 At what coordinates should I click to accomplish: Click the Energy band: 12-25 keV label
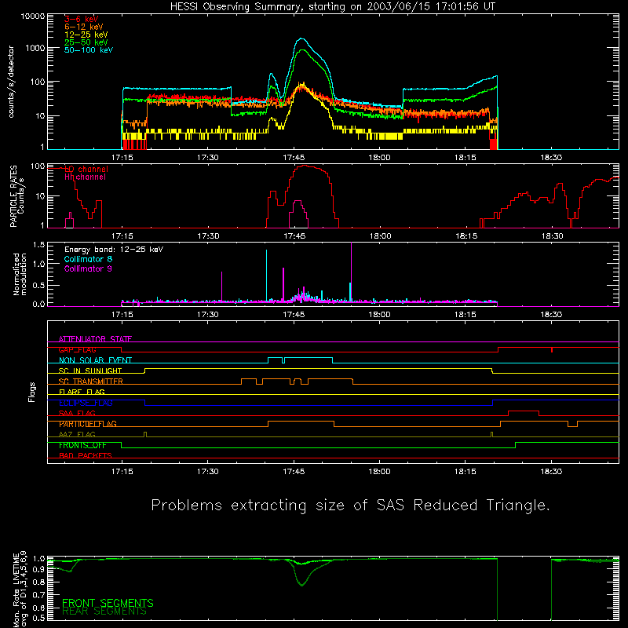pyautogui.click(x=114, y=250)
